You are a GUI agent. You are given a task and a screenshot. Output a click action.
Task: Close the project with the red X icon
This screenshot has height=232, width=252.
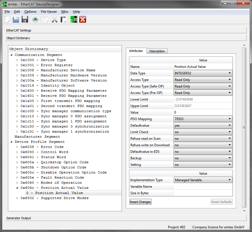pyautogui.click(x=83, y=19)
